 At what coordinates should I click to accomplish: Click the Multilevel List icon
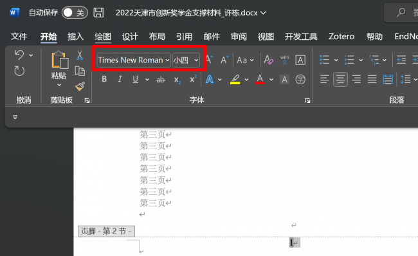(x=374, y=60)
